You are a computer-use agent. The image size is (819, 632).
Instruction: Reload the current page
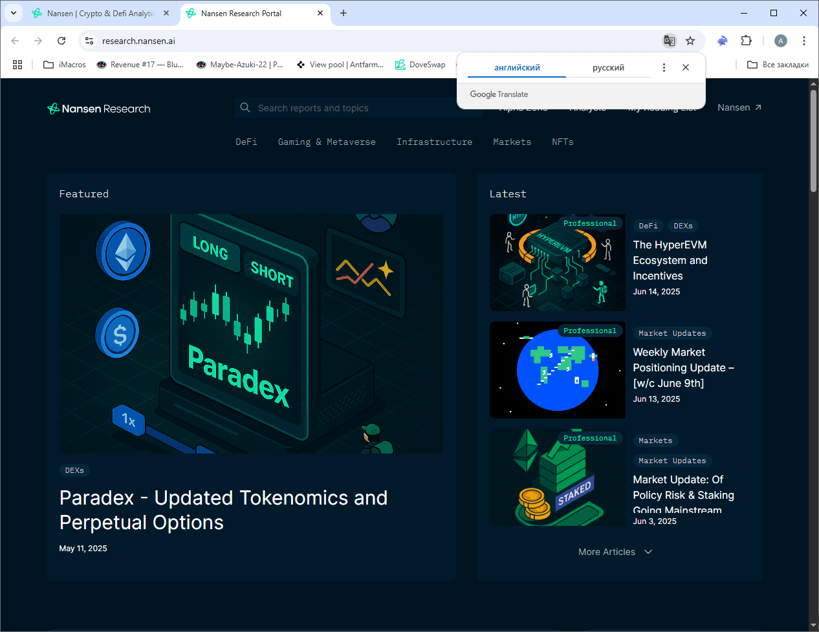tap(61, 41)
